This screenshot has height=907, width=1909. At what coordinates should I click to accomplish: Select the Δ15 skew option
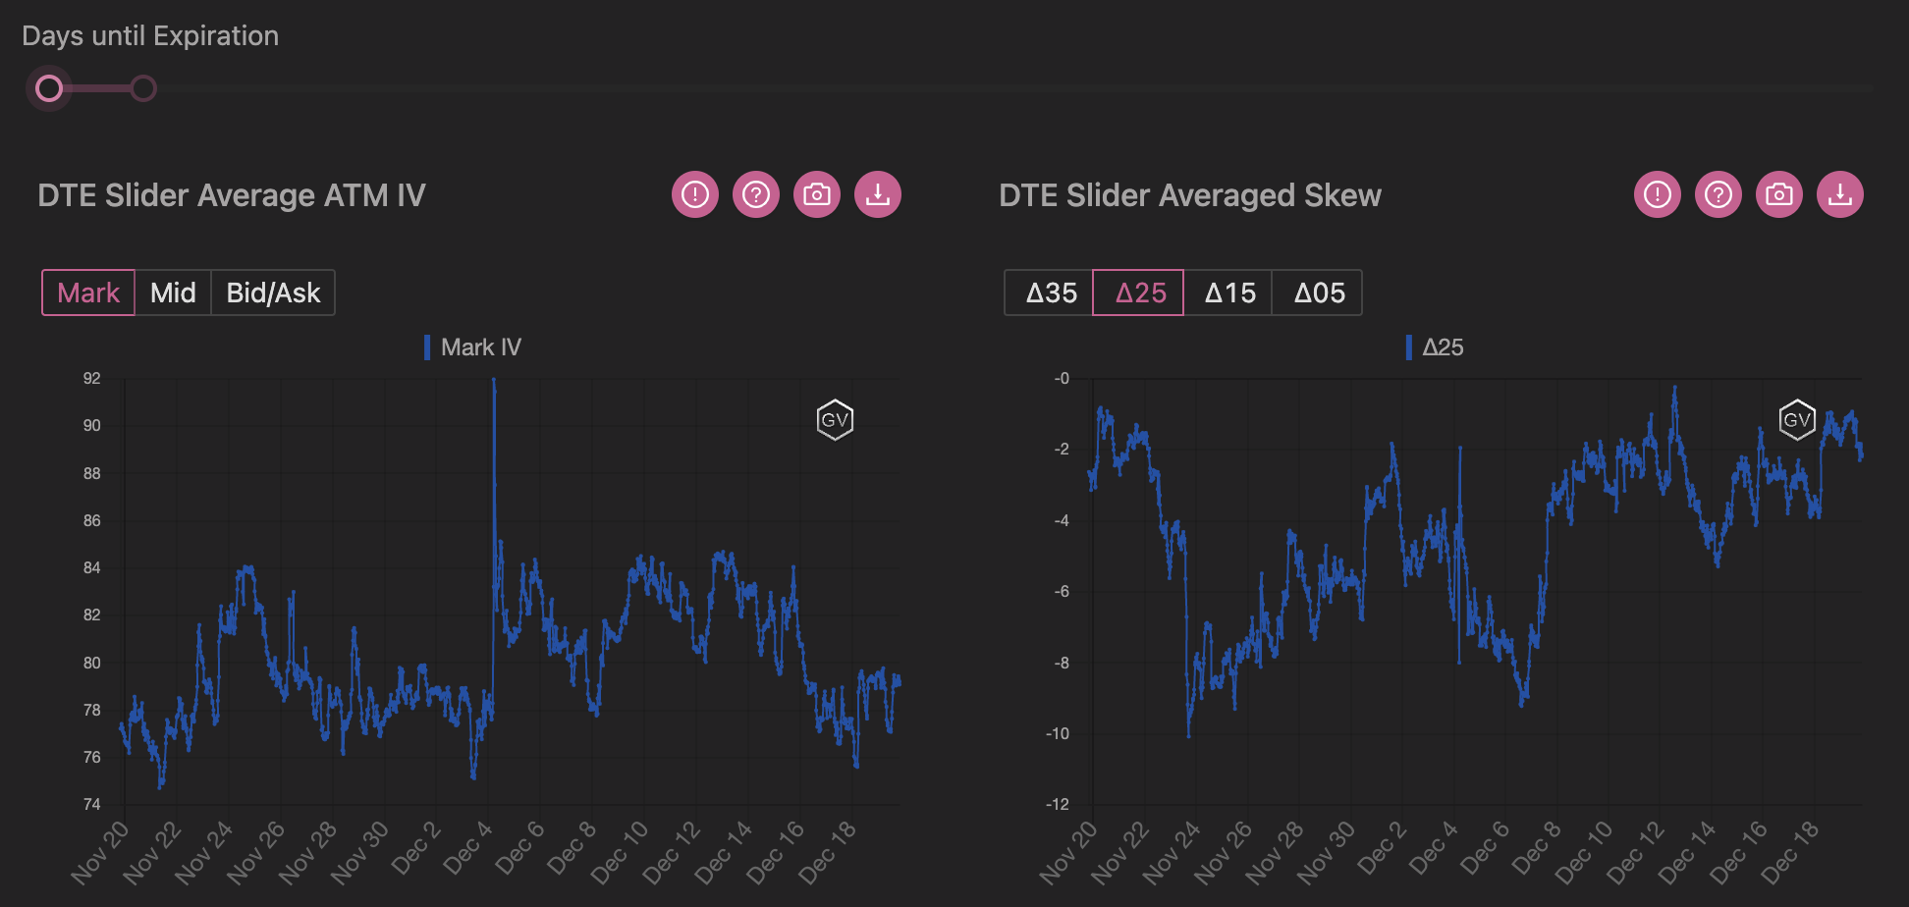tap(1228, 293)
